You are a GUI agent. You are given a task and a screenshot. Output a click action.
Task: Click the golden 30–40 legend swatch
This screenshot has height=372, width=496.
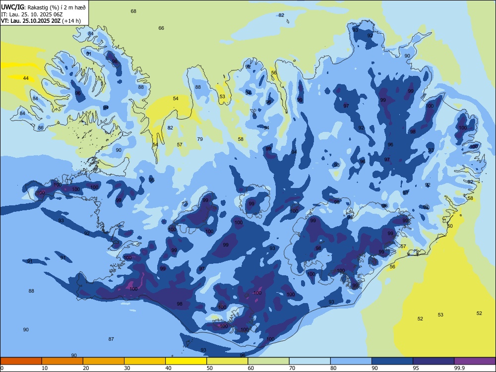pos(145,361)
